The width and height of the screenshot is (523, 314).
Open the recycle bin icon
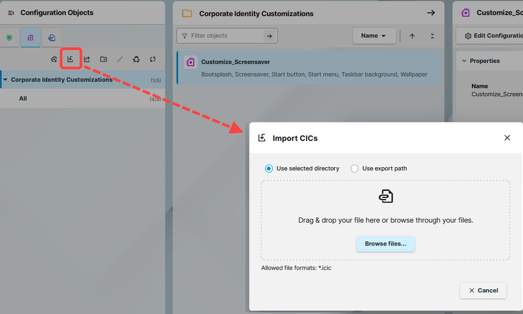pos(136,59)
